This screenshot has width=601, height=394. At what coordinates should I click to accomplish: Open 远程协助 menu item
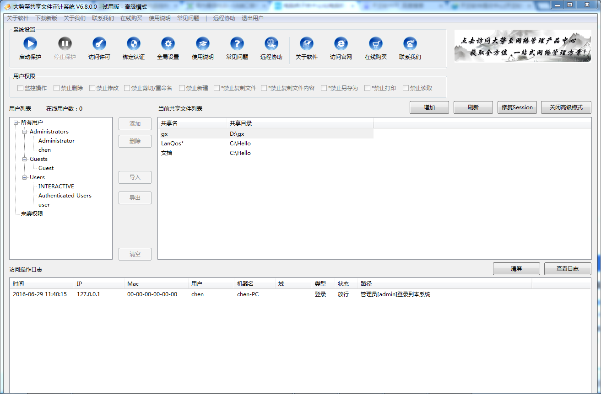[224, 18]
